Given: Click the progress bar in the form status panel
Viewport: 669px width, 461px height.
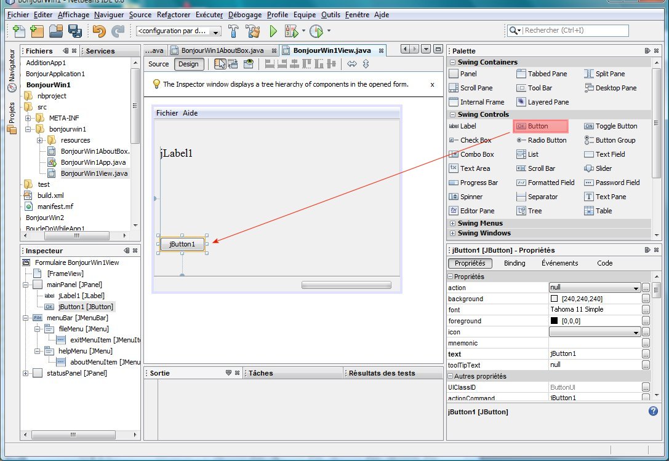Looking at the screenshot, I should coord(346,285).
